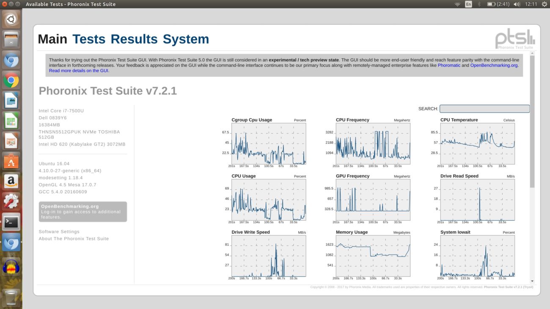
Task: Select the running Chromium icon beside Terminal
Action: pos(11,242)
